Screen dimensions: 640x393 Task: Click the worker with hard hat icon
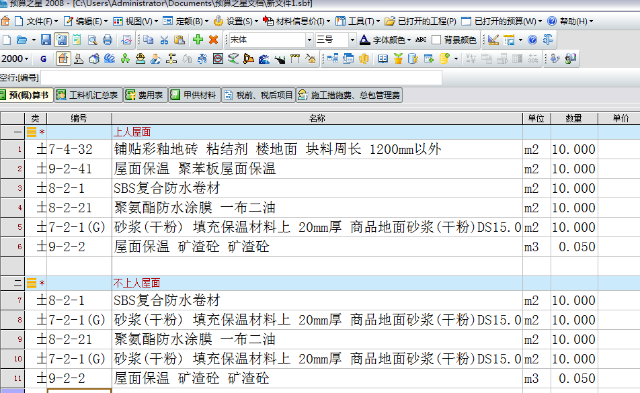141,58
